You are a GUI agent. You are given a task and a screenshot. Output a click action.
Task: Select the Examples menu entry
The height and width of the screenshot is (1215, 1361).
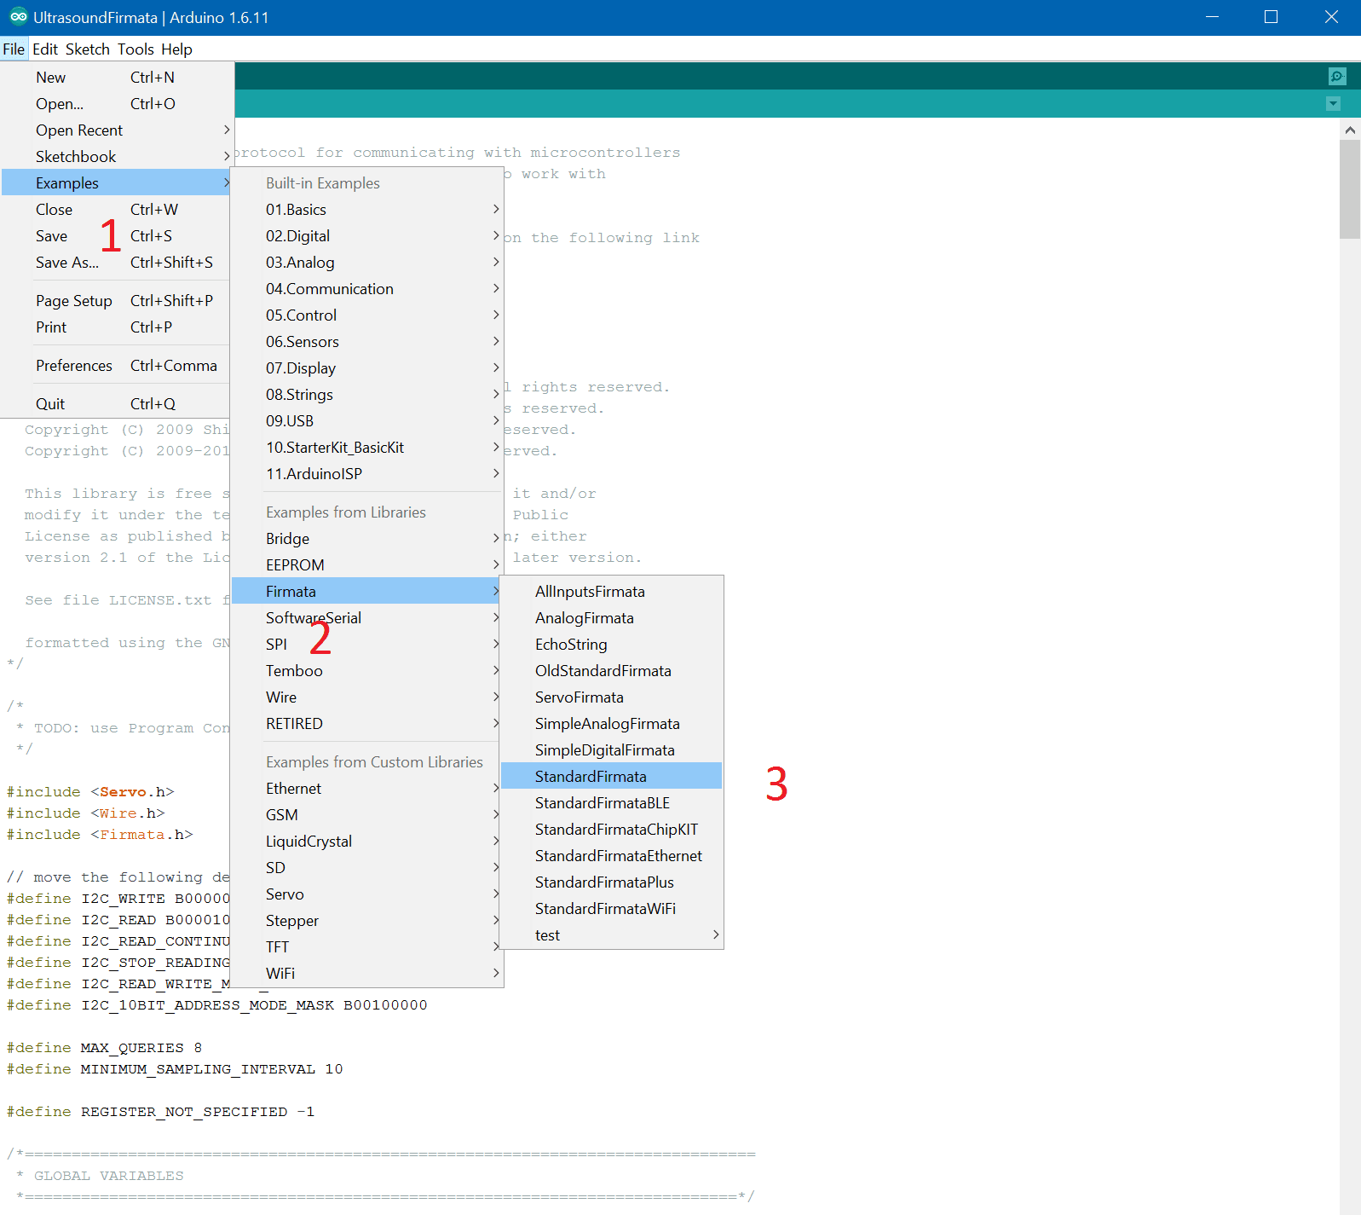click(x=117, y=183)
